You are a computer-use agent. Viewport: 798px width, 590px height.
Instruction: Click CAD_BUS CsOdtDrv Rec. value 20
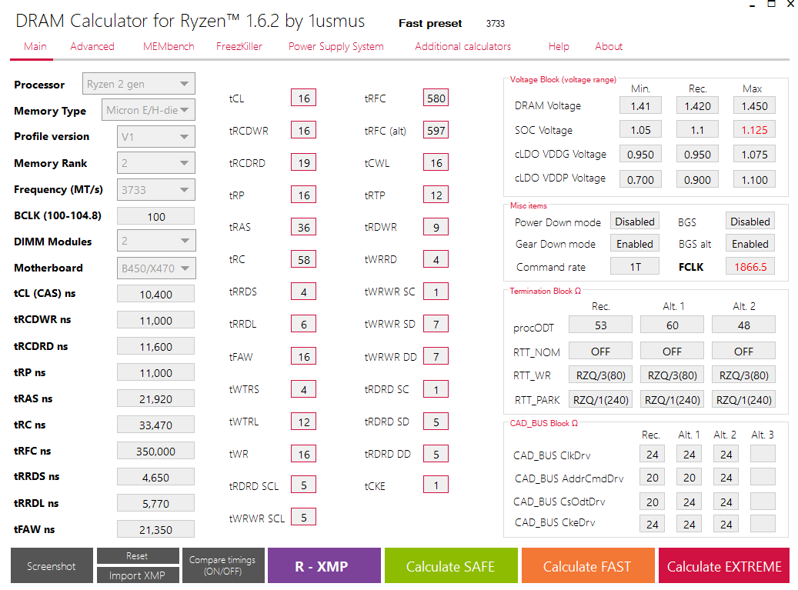(653, 502)
